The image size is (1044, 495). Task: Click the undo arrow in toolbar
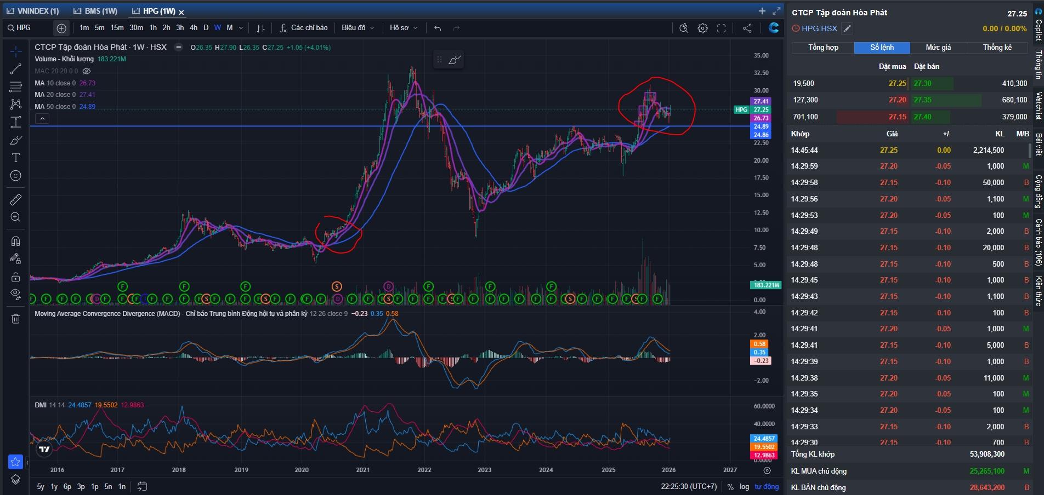point(438,28)
